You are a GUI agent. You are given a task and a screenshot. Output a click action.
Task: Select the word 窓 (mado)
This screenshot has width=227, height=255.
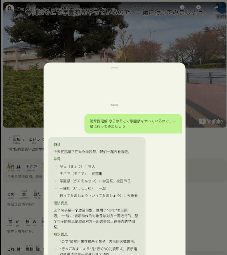tap(10, 222)
